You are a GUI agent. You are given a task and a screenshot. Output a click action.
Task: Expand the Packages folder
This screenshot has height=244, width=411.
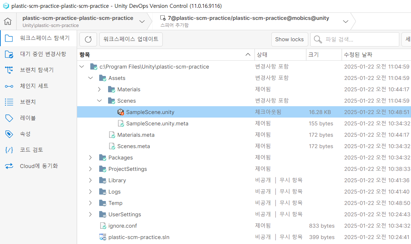90,158
